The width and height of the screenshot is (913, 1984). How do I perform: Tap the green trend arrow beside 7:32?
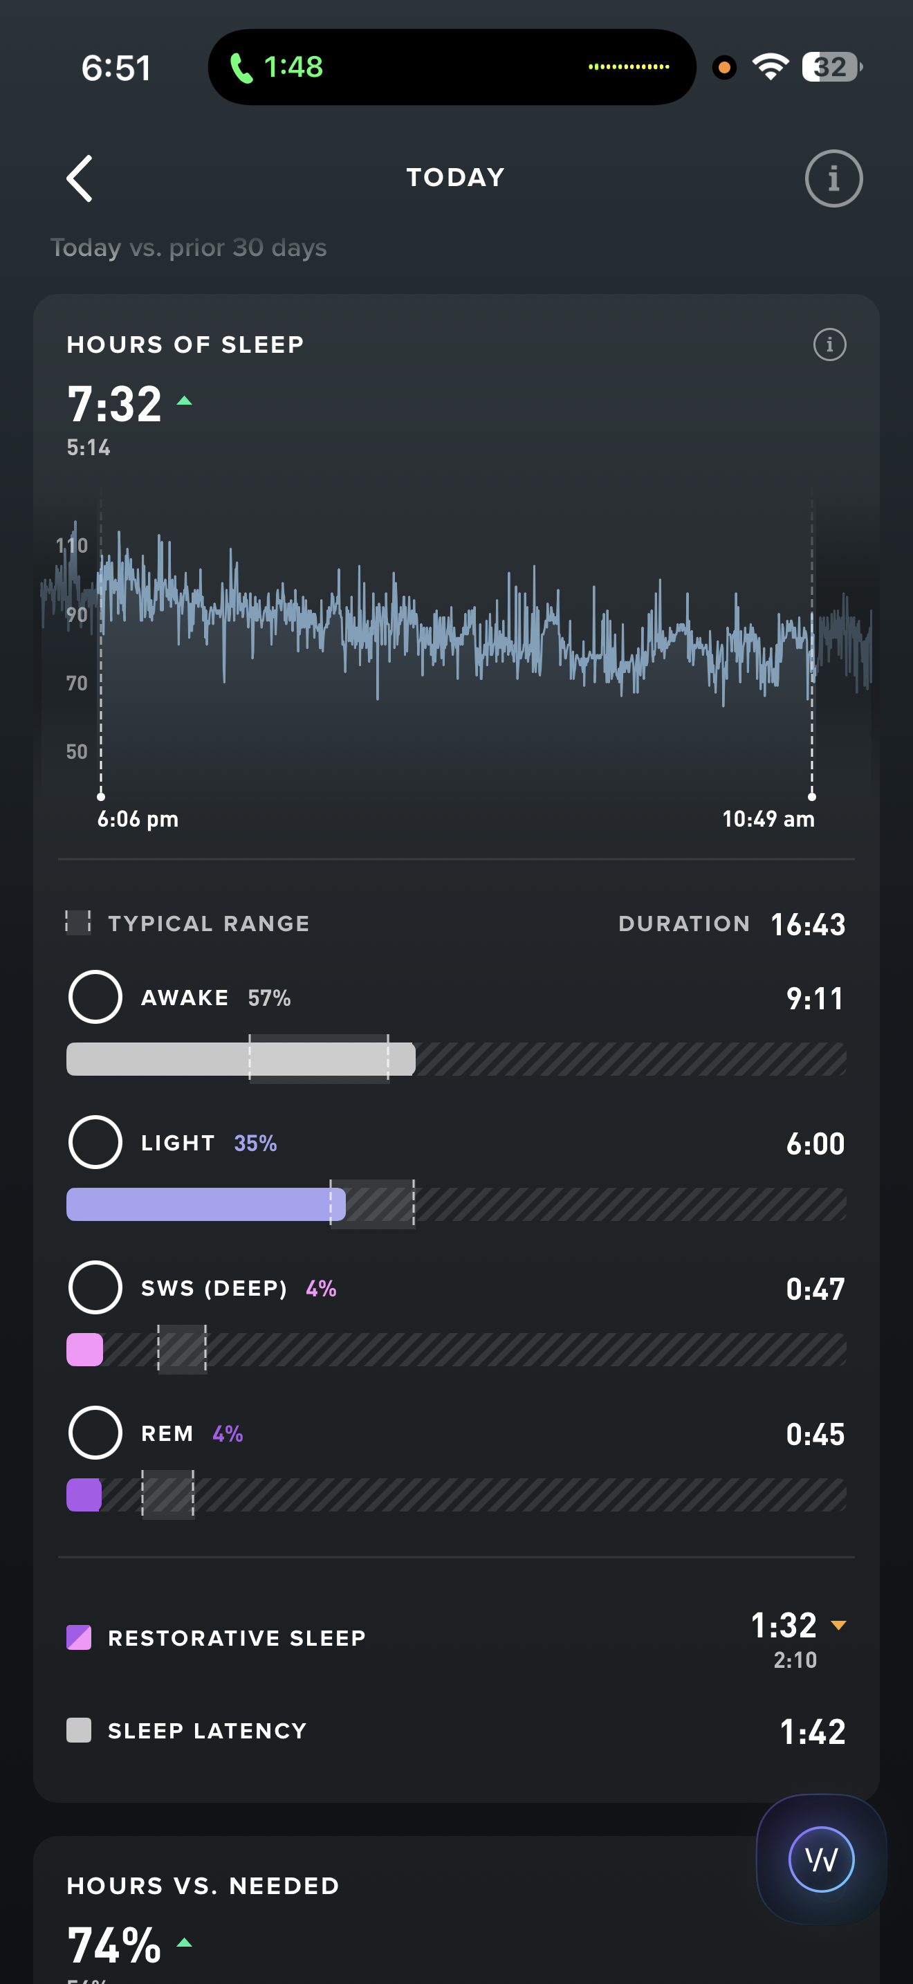coord(184,401)
